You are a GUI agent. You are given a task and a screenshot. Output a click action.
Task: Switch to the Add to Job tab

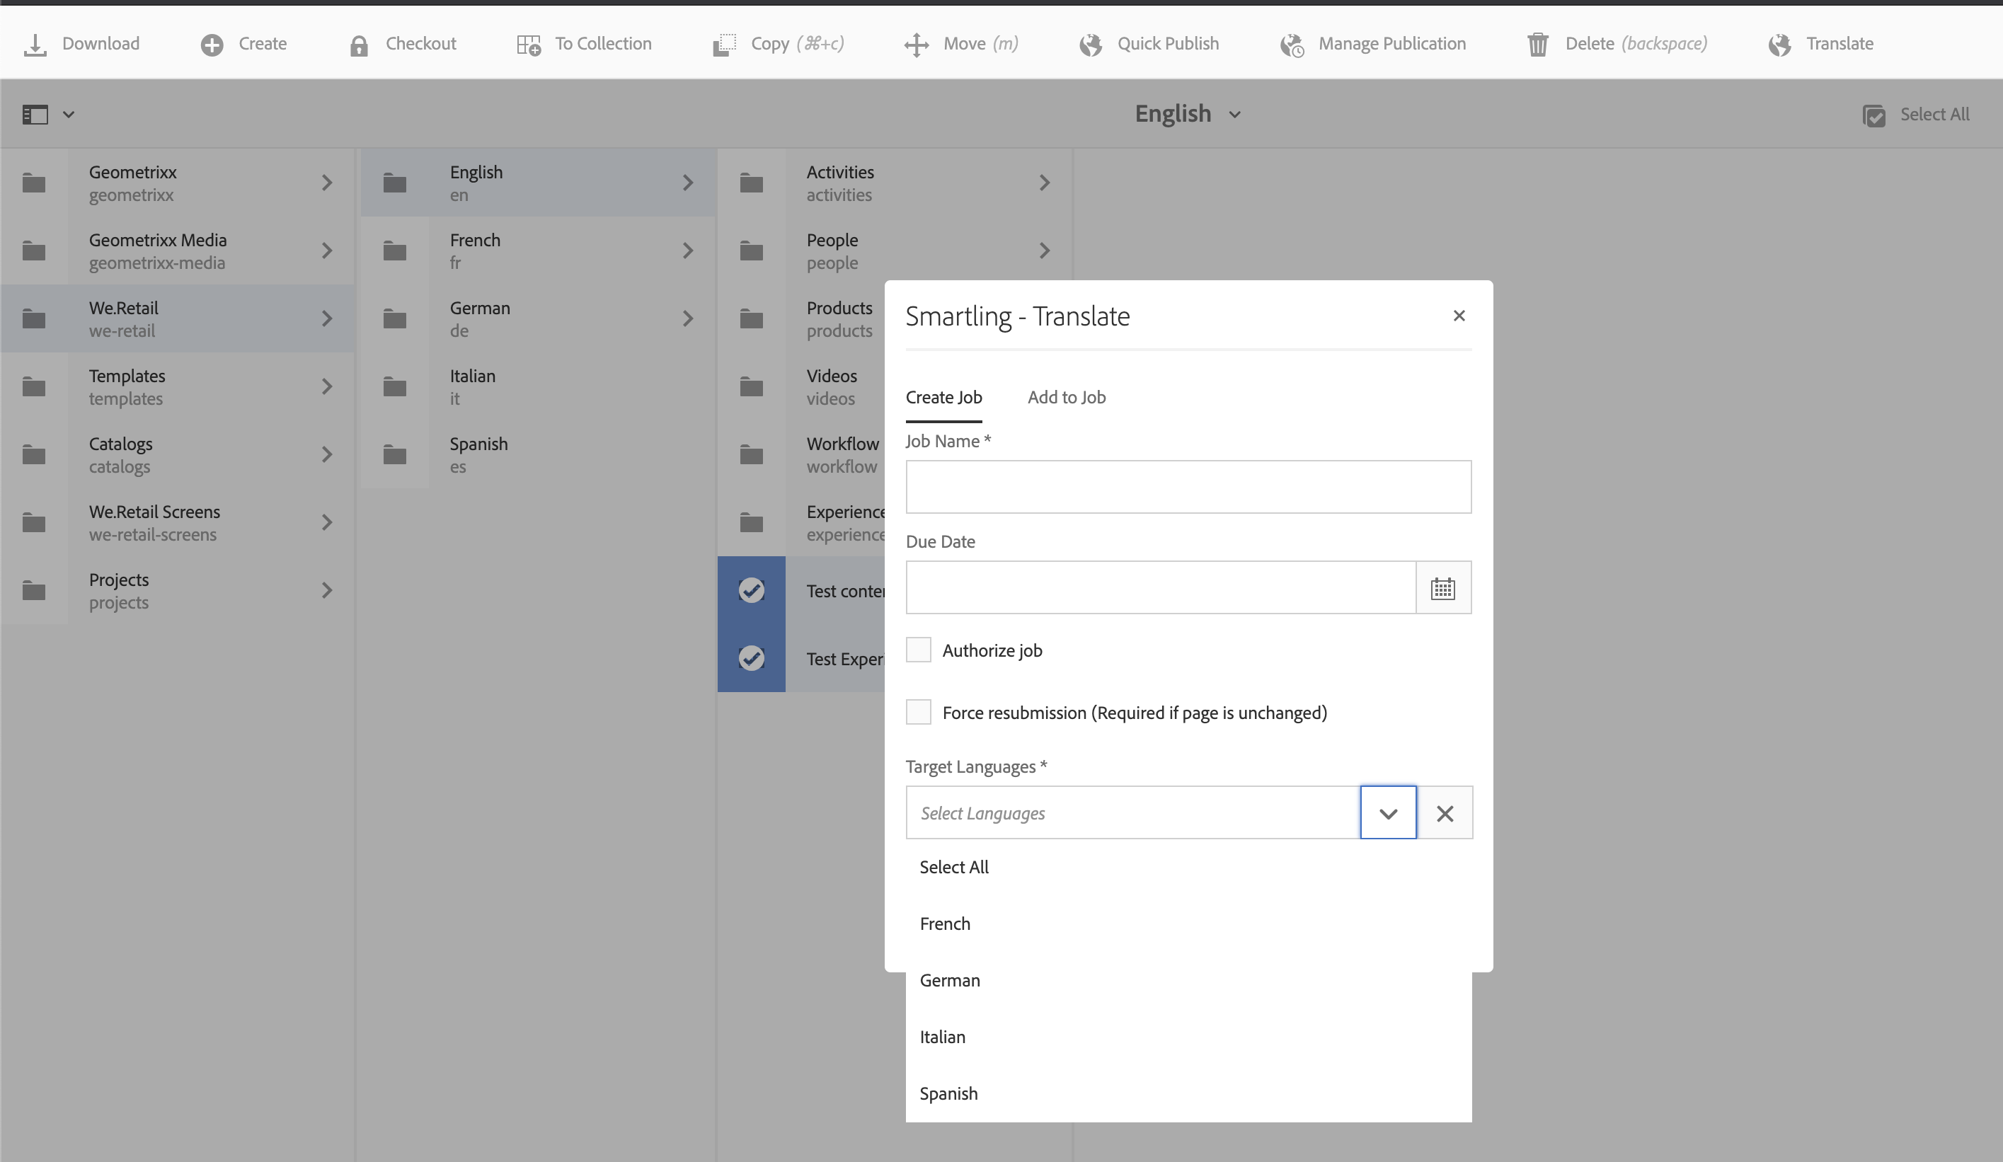pos(1066,398)
